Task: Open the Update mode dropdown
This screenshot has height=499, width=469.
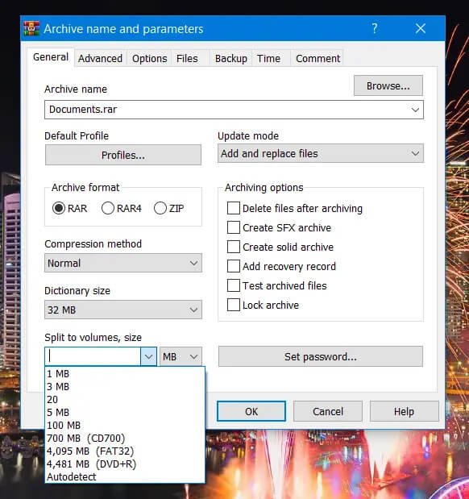Action: [x=321, y=153]
